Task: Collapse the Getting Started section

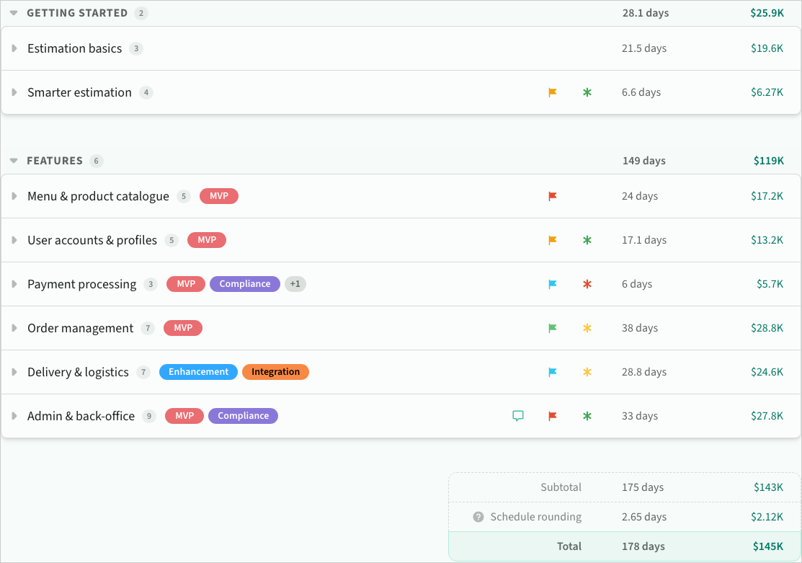Action: (x=14, y=13)
